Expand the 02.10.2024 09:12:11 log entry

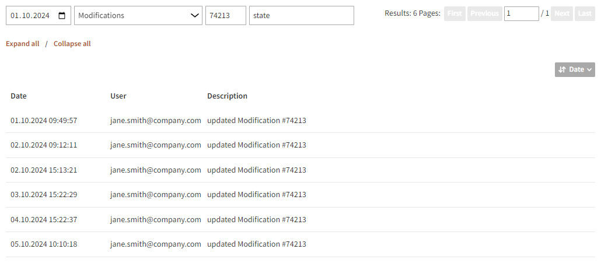[x=44, y=145]
